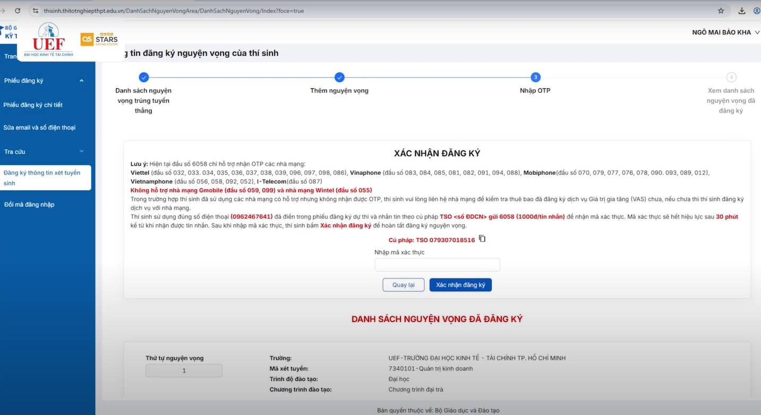Click the first step checkmark for direct admission list
Viewport: 761px width, 415px height.
coord(143,78)
